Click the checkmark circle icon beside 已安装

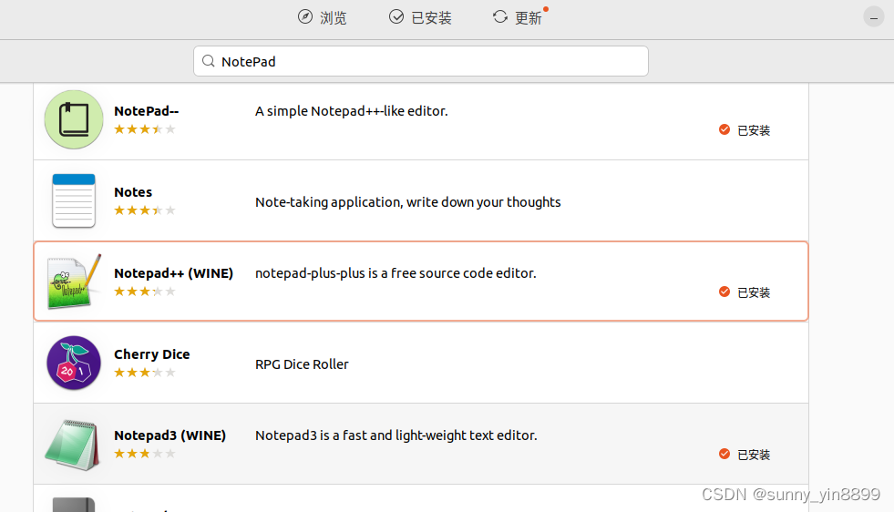pyautogui.click(x=396, y=17)
